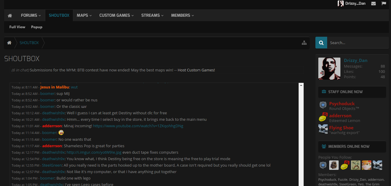
Task: Open the Streams menu
Action: tap(152, 15)
